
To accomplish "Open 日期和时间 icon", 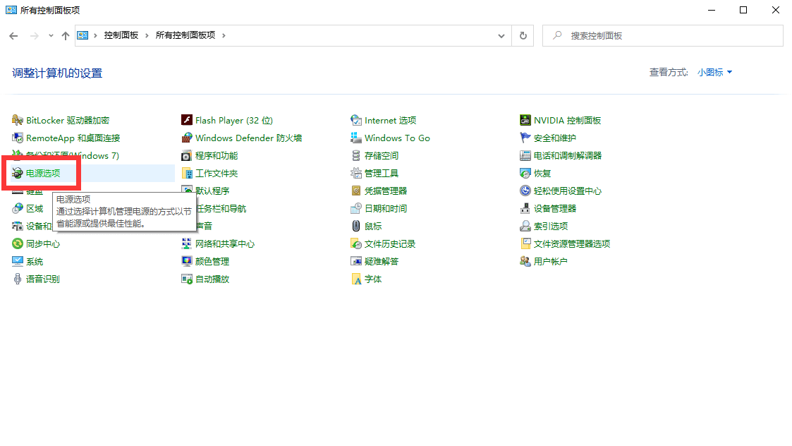I will pyautogui.click(x=356, y=208).
